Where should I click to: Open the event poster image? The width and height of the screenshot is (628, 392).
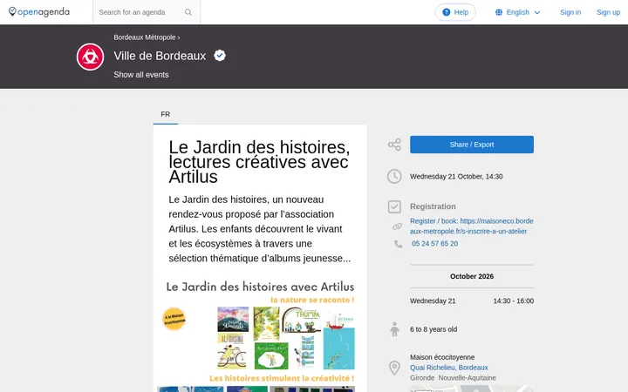point(260,334)
